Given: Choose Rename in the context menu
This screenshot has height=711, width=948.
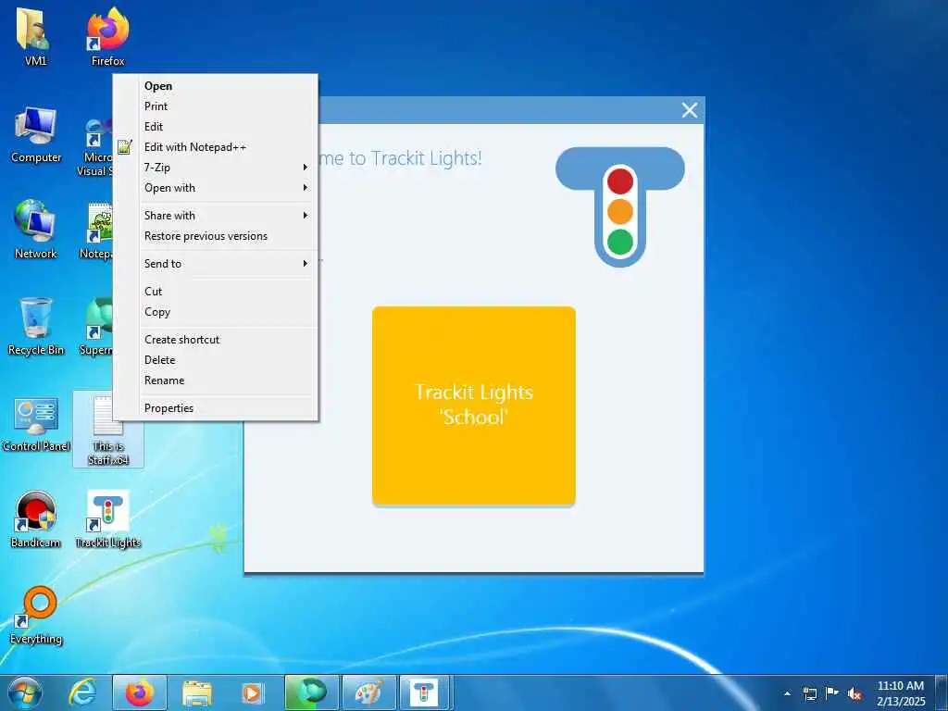Looking at the screenshot, I should point(216,380).
